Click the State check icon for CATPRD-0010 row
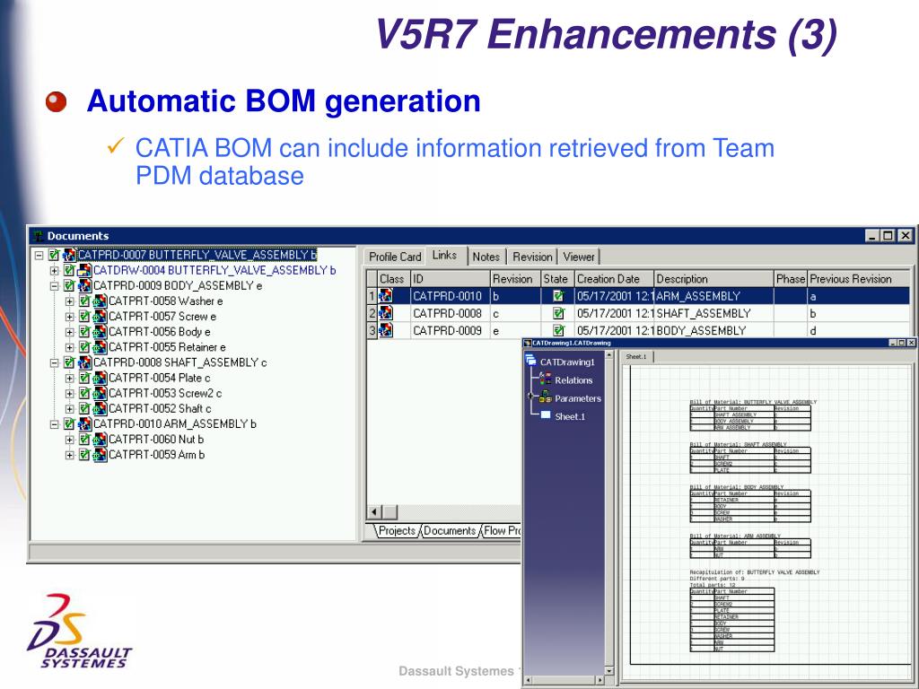The height and width of the screenshot is (689, 919). point(558,296)
